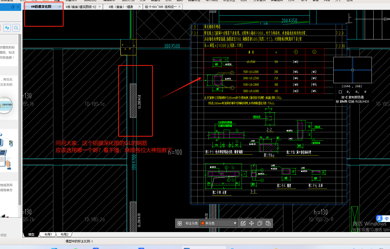
Task: Click the 200X350 beam label
Action: (289, 21)
